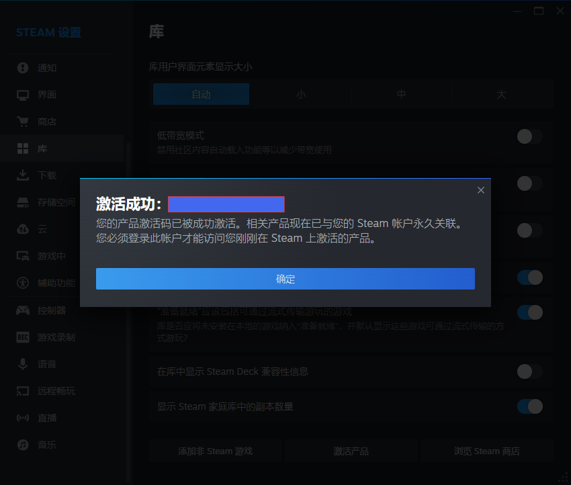Image resolution: width=571 pixels, height=485 pixels.
Task: Click the 游戏中 overlay icon
Action: (23, 256)
